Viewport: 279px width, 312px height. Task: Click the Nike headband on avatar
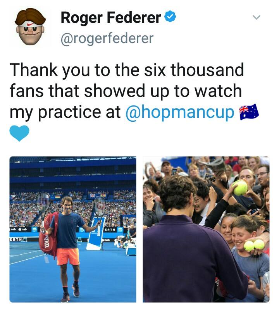(x=31, y=24)
